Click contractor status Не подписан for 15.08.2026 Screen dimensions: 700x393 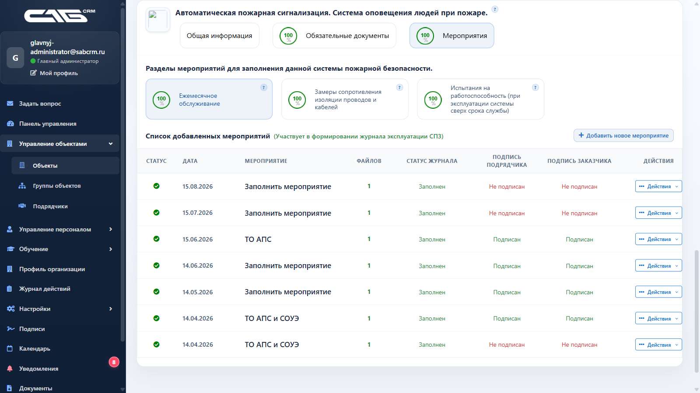click(x=507, y=186)
